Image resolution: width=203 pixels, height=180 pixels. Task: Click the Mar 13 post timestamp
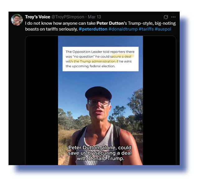pyautogui.click(x=94, y=17)
